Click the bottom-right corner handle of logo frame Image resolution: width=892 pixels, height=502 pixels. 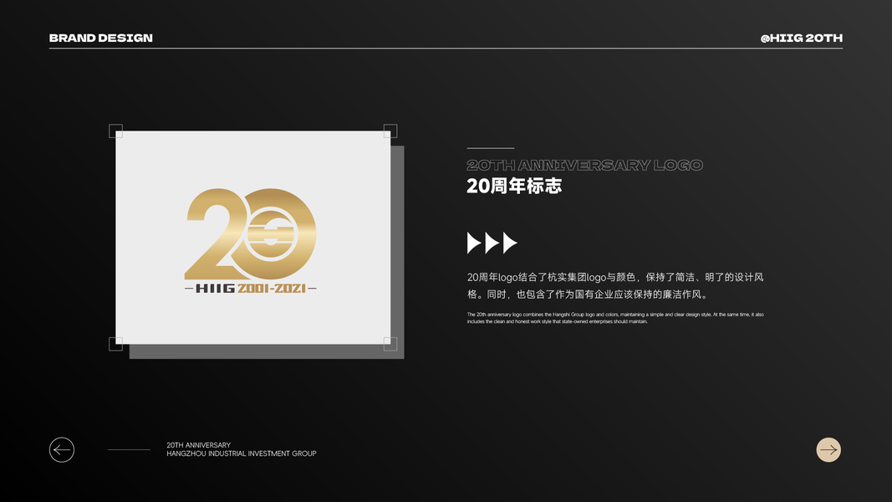(x=390, y=344)
